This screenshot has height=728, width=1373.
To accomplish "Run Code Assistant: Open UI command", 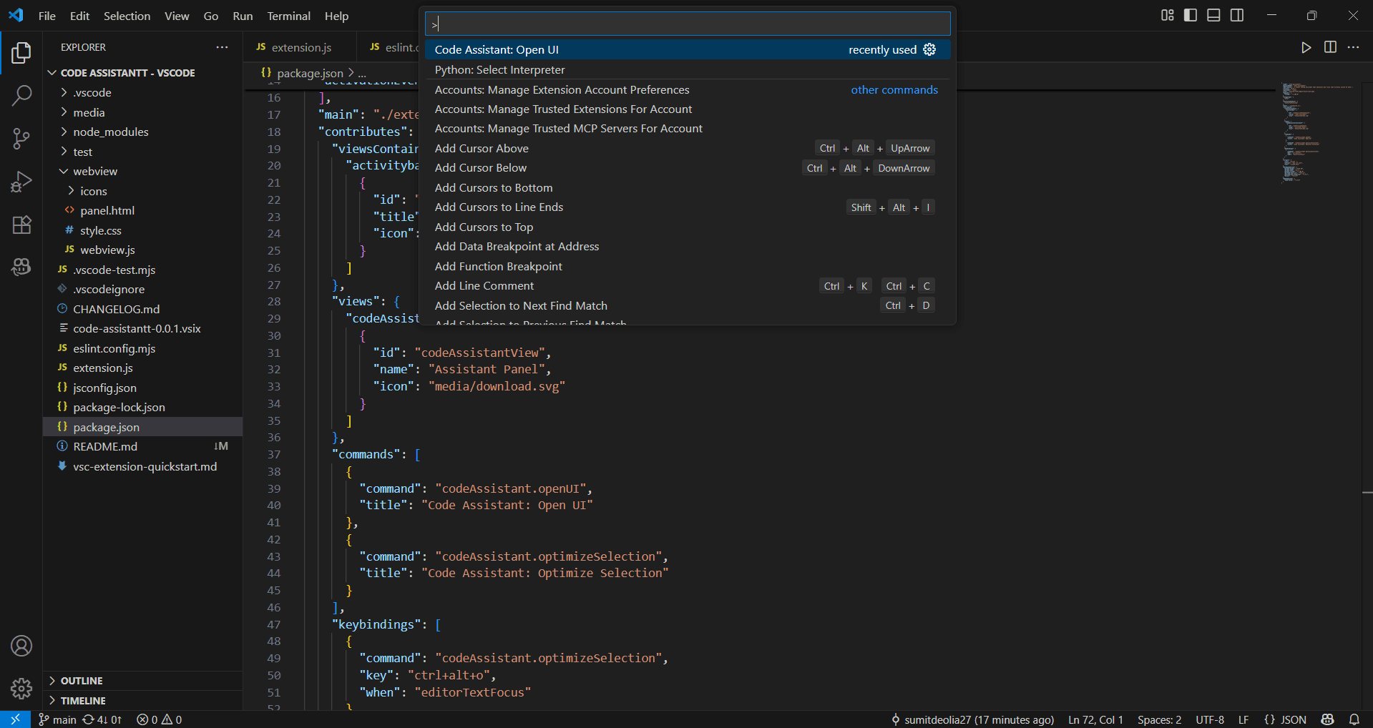I will pos(688,49).
